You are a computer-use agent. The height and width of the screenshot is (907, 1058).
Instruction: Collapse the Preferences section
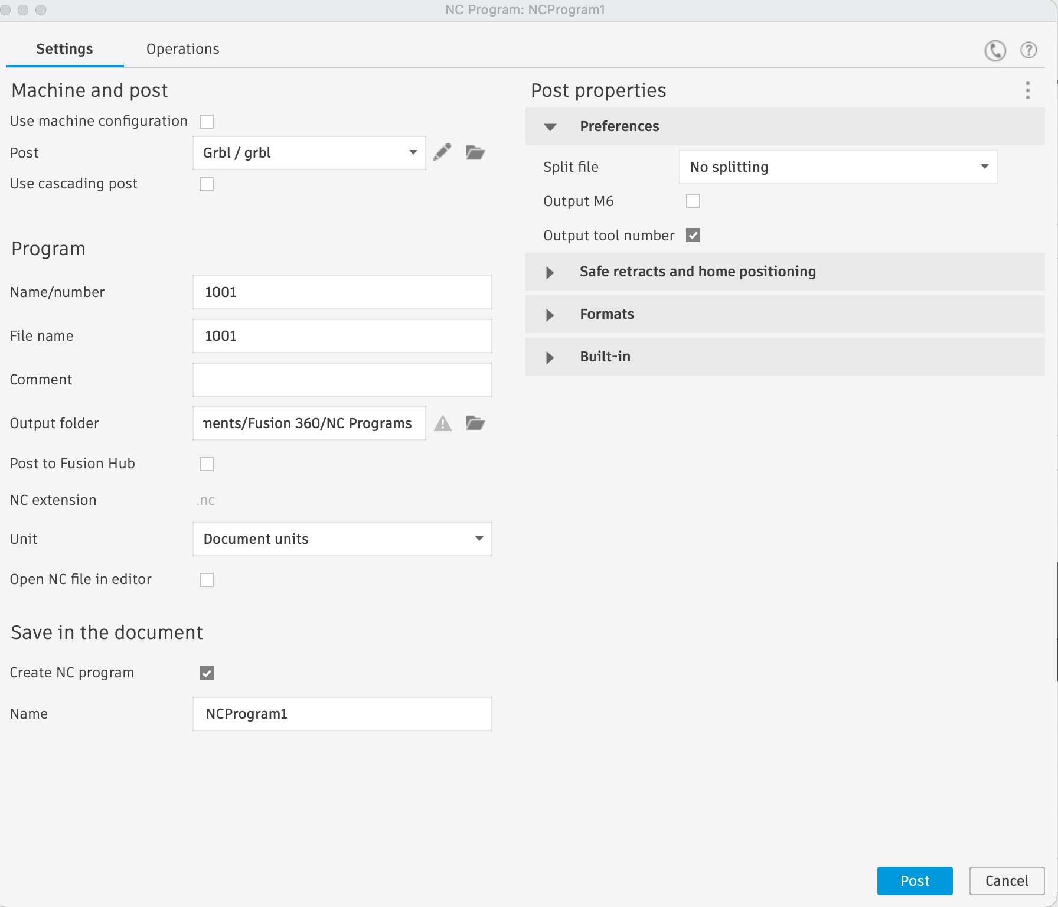(550, 126)
